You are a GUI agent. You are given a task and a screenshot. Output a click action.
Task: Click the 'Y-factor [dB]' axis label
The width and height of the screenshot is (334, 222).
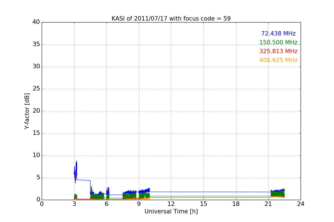[x=27, y=111]
